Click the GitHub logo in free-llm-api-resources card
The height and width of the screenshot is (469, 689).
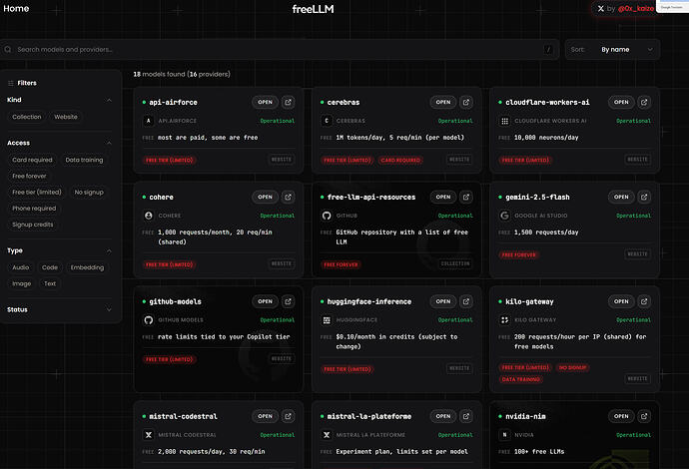[x=327, y=216]
